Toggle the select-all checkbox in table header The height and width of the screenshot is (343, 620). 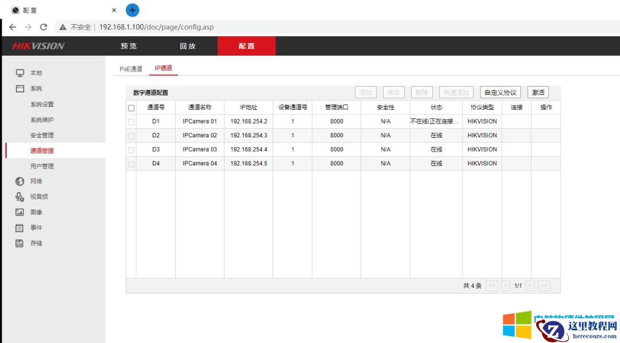[x=131, y=107]
